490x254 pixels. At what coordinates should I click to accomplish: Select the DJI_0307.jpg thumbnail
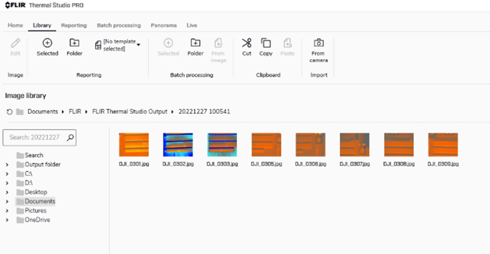pos(355,145)
